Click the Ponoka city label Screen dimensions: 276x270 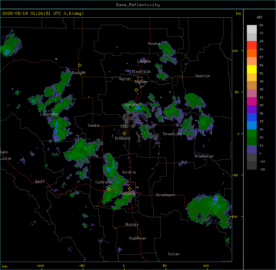point(154,44)
